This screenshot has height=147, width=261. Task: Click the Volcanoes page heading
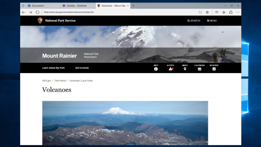(x=57, y=90)
